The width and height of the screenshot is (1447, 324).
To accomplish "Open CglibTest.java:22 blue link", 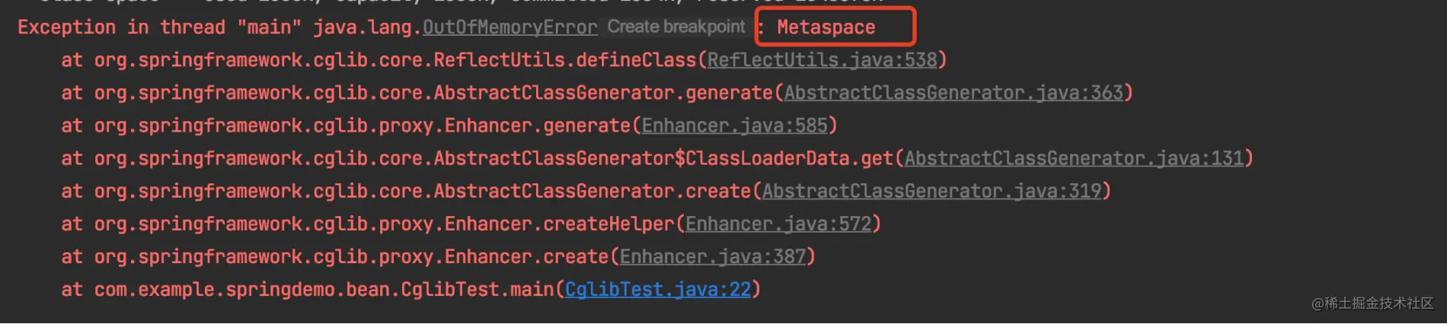I will (658, 290).
